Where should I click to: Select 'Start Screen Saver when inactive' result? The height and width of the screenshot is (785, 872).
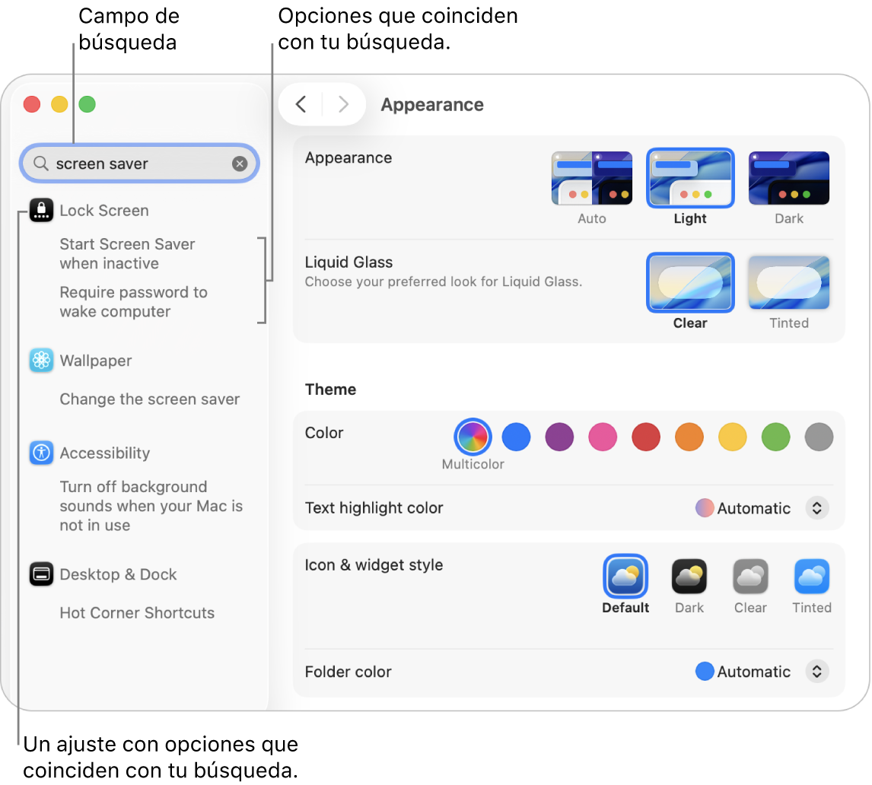coord(127,253)
